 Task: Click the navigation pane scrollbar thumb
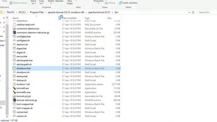(7, 69)
